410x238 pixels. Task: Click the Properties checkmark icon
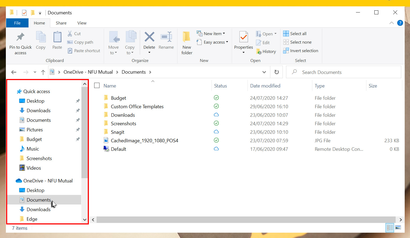tap(243, 37)
